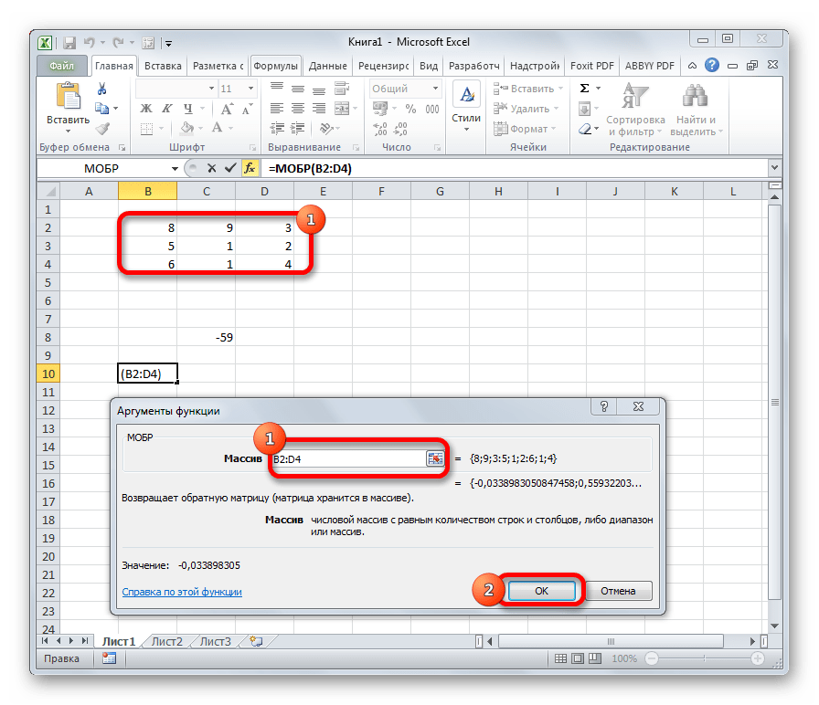
Task: Open the Формулы ribbon tab
Action: pos(275,66)
